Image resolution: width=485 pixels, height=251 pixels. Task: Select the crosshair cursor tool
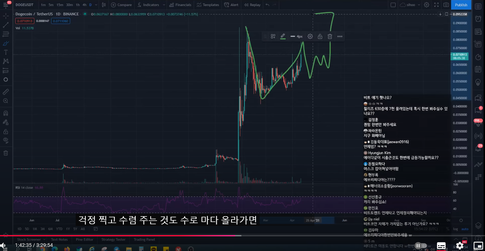(6, 16)
